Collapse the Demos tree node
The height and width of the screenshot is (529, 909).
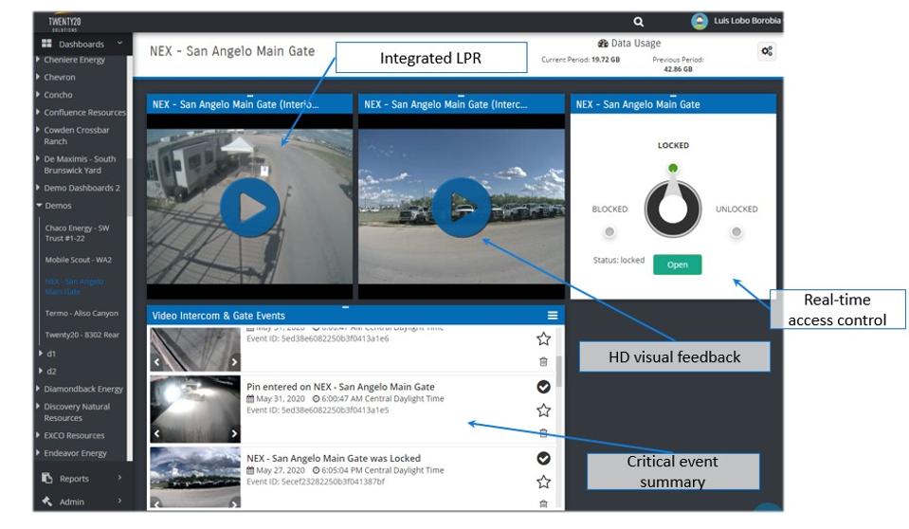pyautogui.click(x=39, y=206)
